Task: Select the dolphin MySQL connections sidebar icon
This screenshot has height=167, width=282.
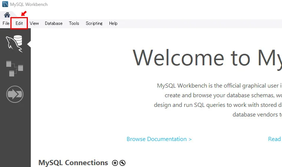Action: click(14, 44)
